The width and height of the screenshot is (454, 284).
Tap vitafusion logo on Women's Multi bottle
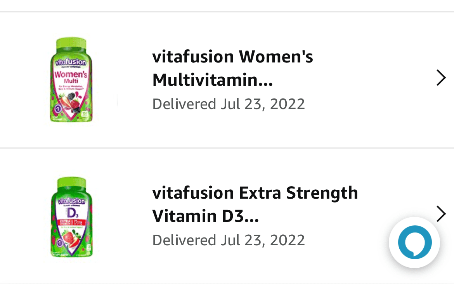tap(69, 62)
